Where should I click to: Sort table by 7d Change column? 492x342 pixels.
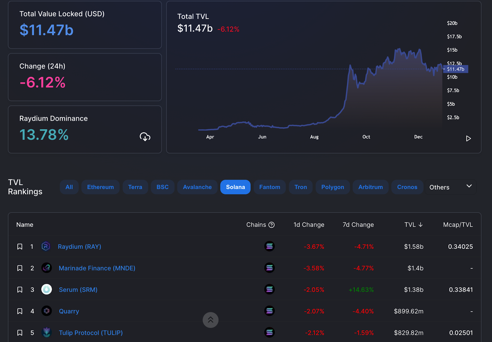click(358, 225)
